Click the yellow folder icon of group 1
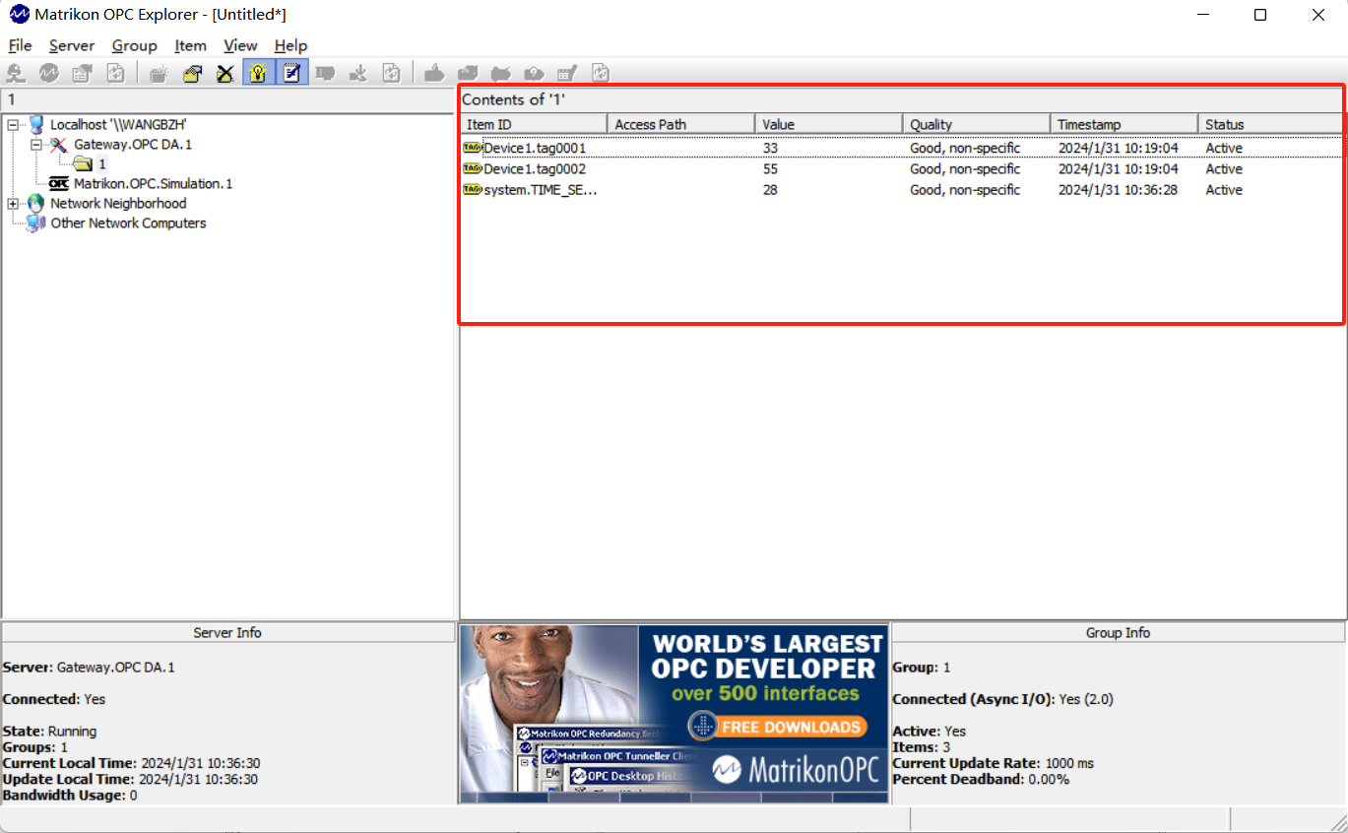1348x833 pixels. [x=83, y=163]
